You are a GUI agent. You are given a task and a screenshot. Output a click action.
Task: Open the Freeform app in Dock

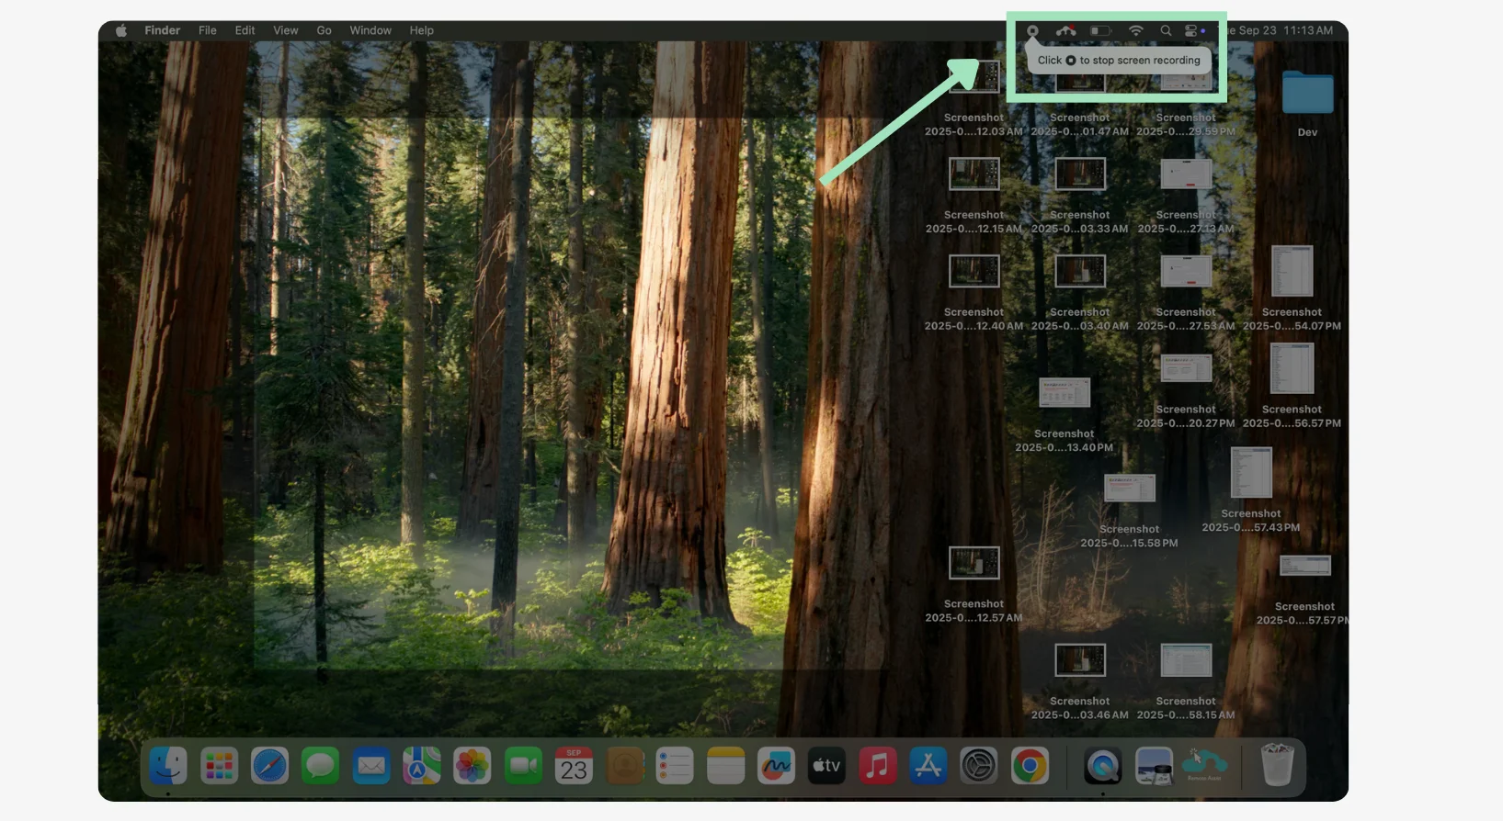pos(776,765)
